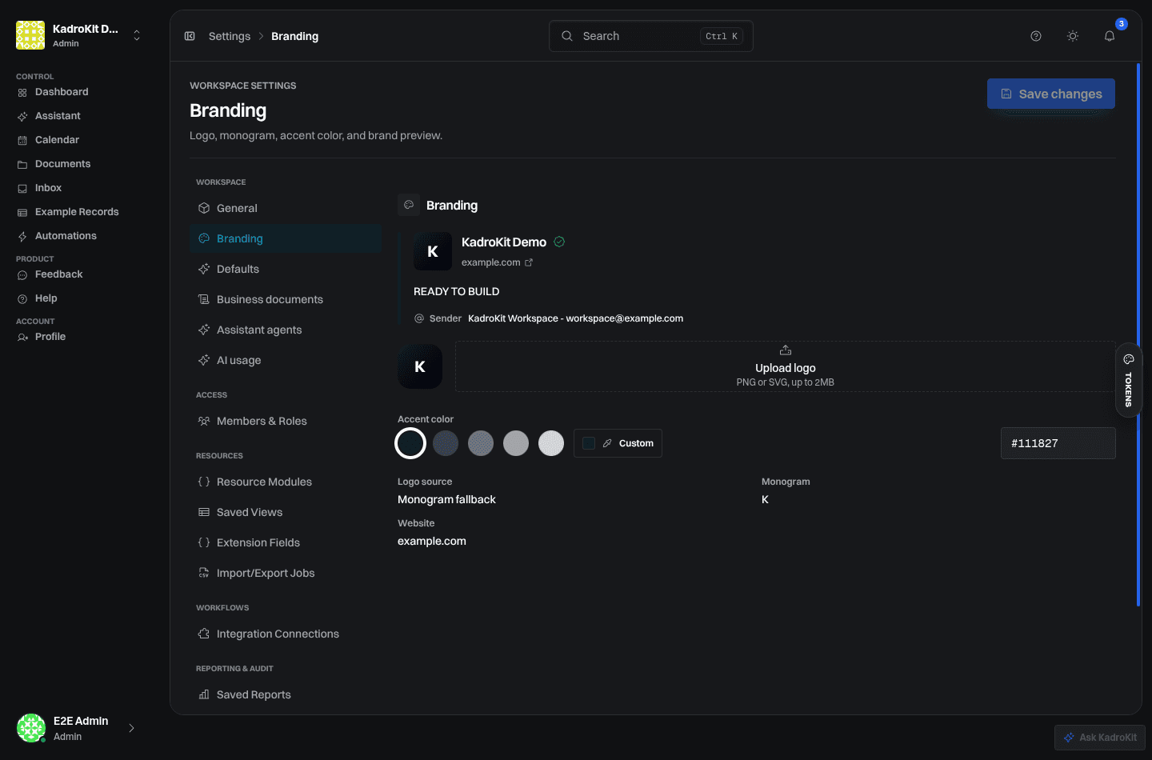Open the Tokens side panel tab
The image size is (1152, 760).
[1129, 380]
